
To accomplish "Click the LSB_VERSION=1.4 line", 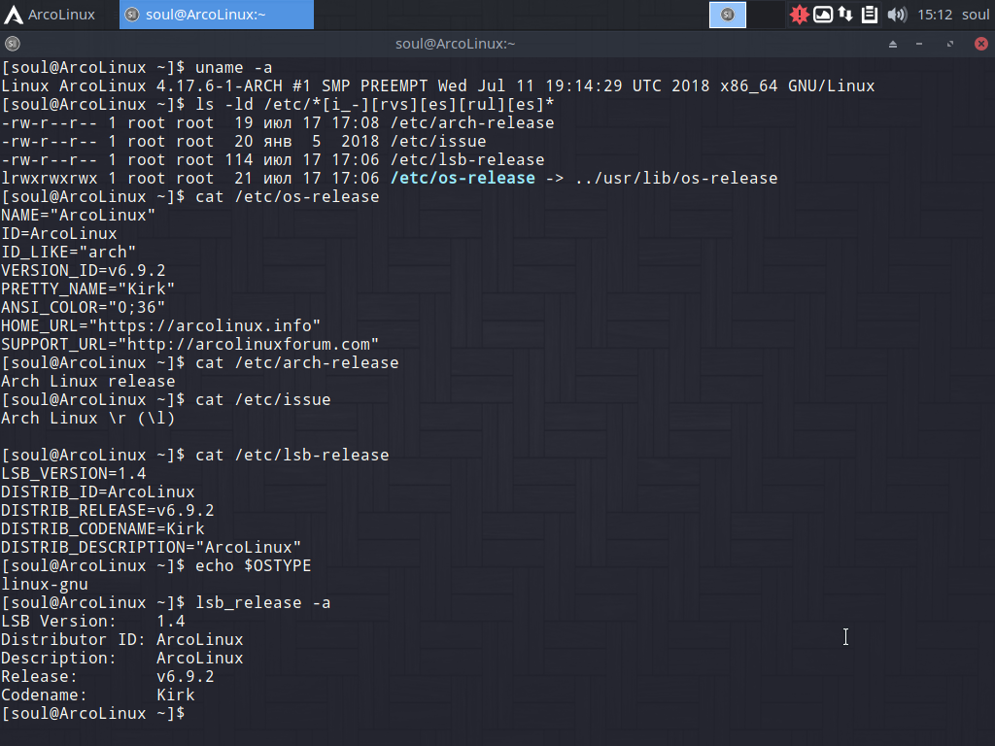I will 74,474.
